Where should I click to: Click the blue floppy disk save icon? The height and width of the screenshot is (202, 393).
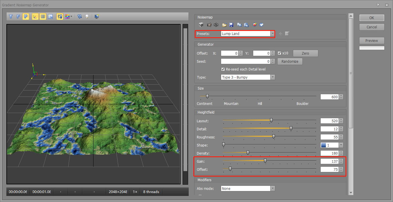231,25
